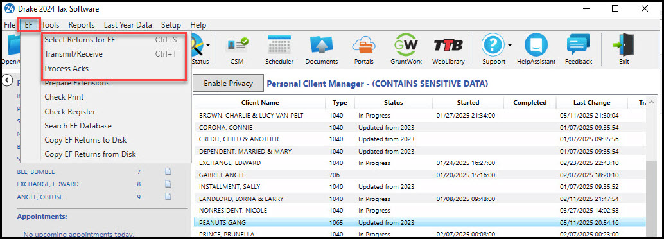Screen dimensions: 664x239
Task: Open recent return EXCHANGE, EDWARD
Action: coord(48,184)
